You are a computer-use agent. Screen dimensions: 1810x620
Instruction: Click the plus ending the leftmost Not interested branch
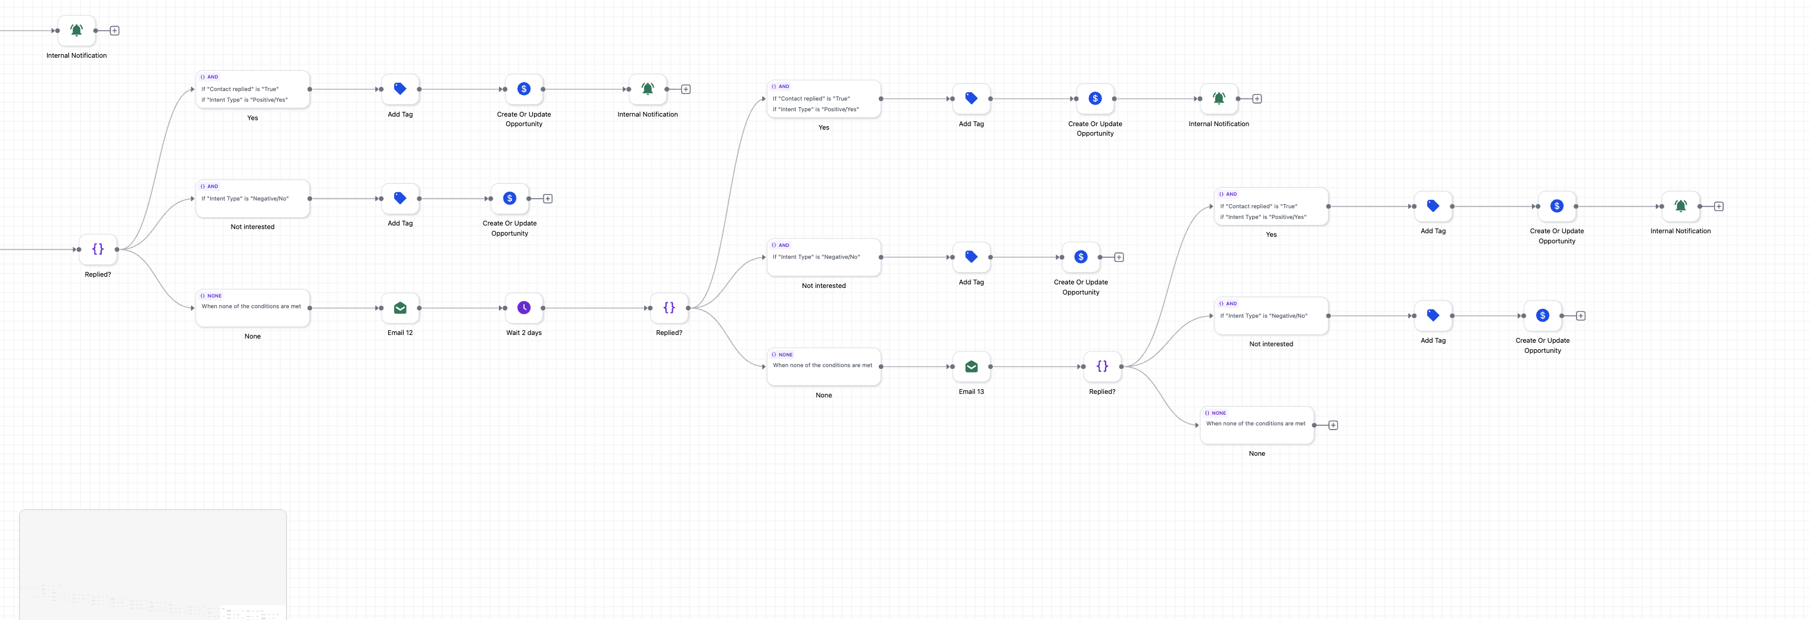tap(548, 199)
